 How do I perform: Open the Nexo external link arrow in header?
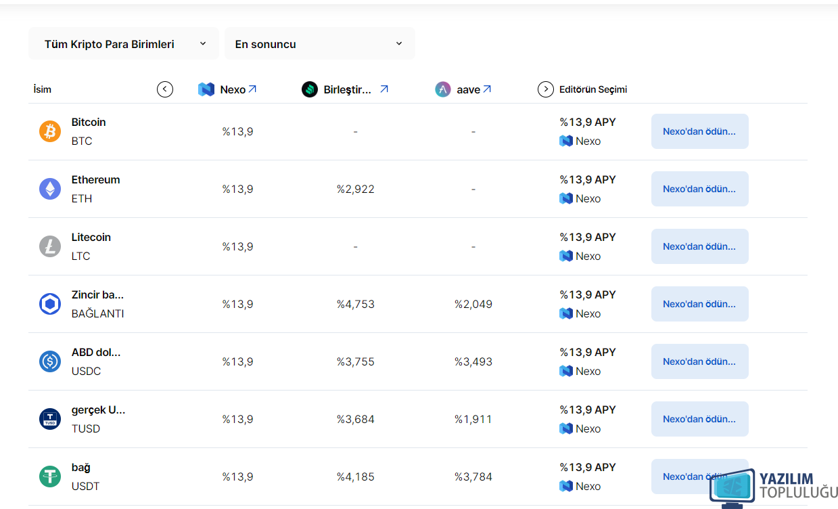coord(252,89)
